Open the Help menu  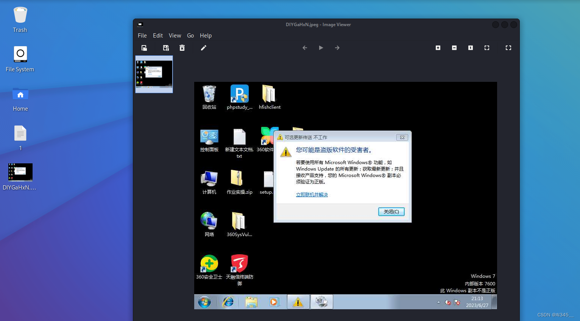coord(206,36)
